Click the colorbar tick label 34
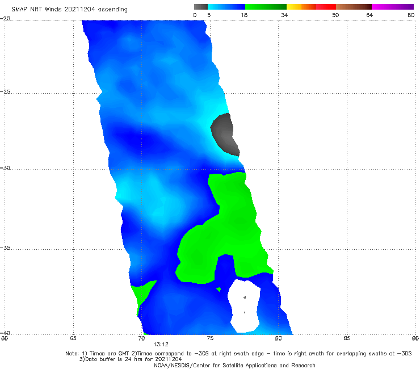The image size is (420, 369). 284,15
